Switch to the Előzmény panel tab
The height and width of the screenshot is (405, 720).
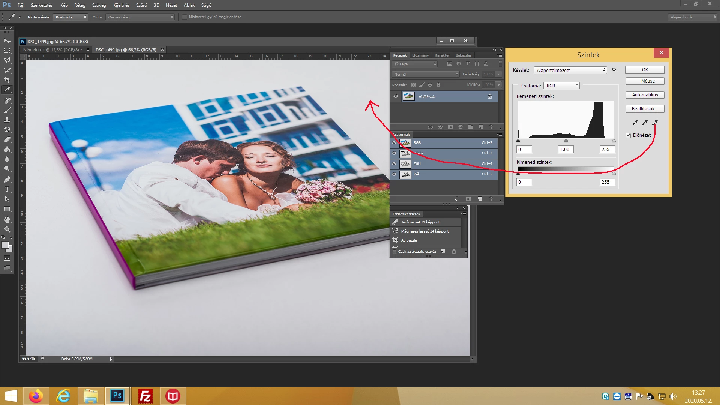click(x=420, y=55)
